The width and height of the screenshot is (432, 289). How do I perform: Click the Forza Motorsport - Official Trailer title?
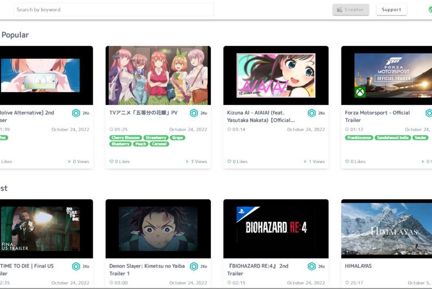(x=377, y=117)
